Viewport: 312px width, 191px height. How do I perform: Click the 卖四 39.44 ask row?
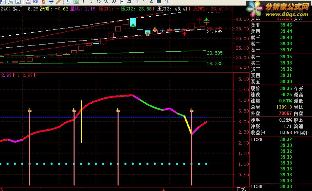point(271,31)
